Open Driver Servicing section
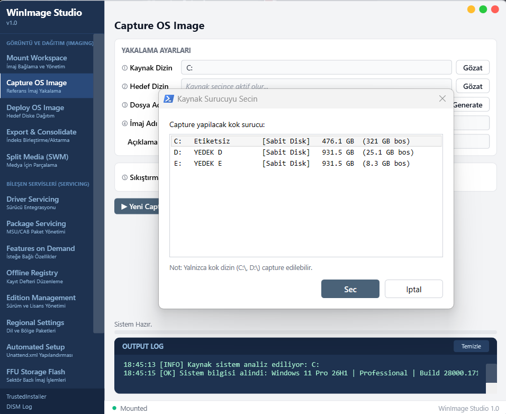The width and height of the screenshot is (506, 414). point(47,203)
